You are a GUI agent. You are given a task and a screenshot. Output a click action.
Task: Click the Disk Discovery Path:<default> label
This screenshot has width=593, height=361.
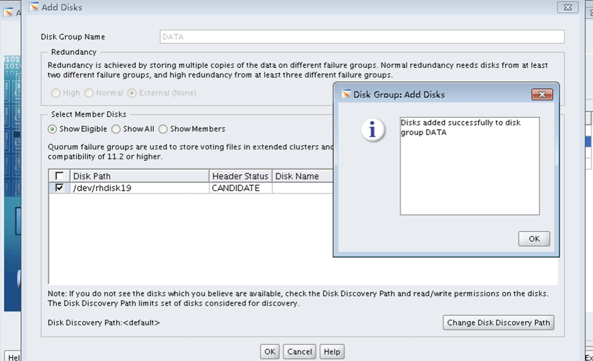tap(104, 323)
